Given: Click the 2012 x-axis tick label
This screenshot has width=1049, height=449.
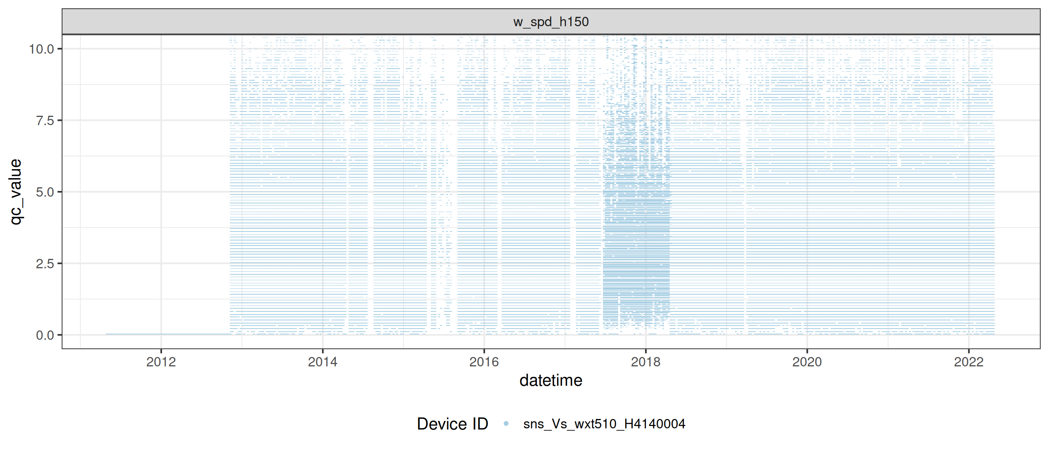Looking at the screenshot, I should (x=161, y=362).
